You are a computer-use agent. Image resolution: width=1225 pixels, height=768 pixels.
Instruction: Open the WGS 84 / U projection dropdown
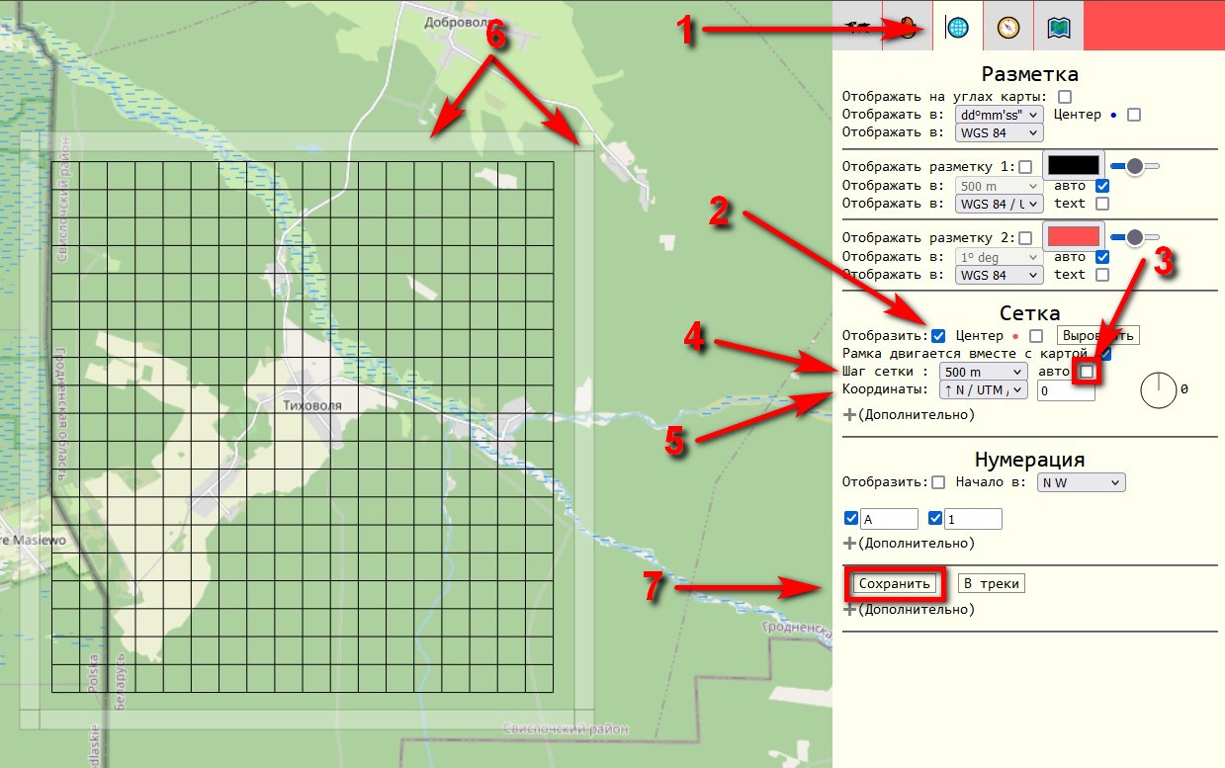(x=1000, y=204)
